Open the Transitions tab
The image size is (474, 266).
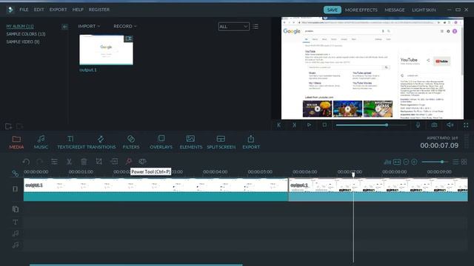pyautogui.click(x=101, y=143)
